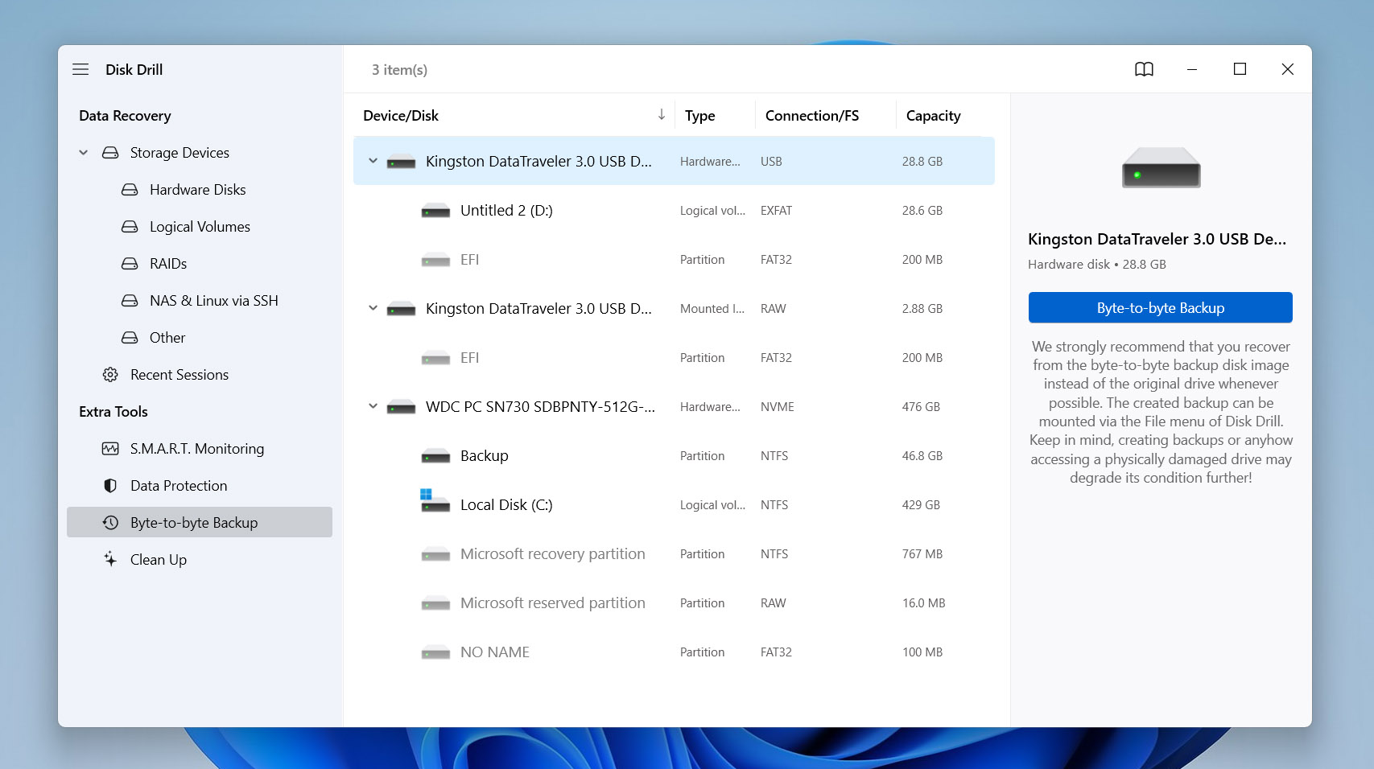
Task: Collapse the Kingston DataTraveler 2.88 GB device
Action: click(373, 308)
